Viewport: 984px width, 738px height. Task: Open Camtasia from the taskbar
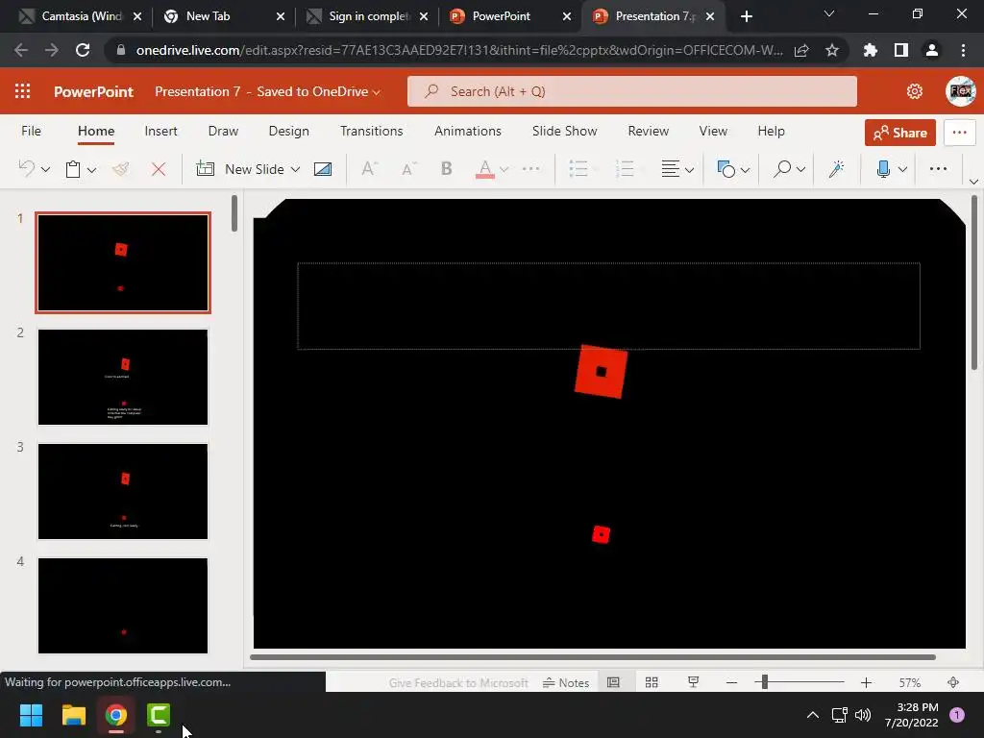[x=159, y=715]
